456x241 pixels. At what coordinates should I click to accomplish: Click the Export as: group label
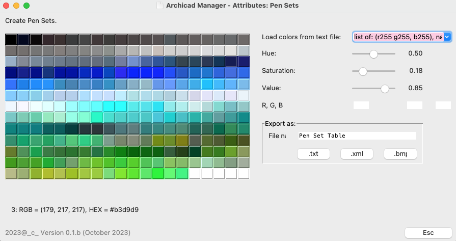[280, 123]
